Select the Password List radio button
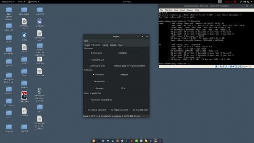 coord(92,81)
